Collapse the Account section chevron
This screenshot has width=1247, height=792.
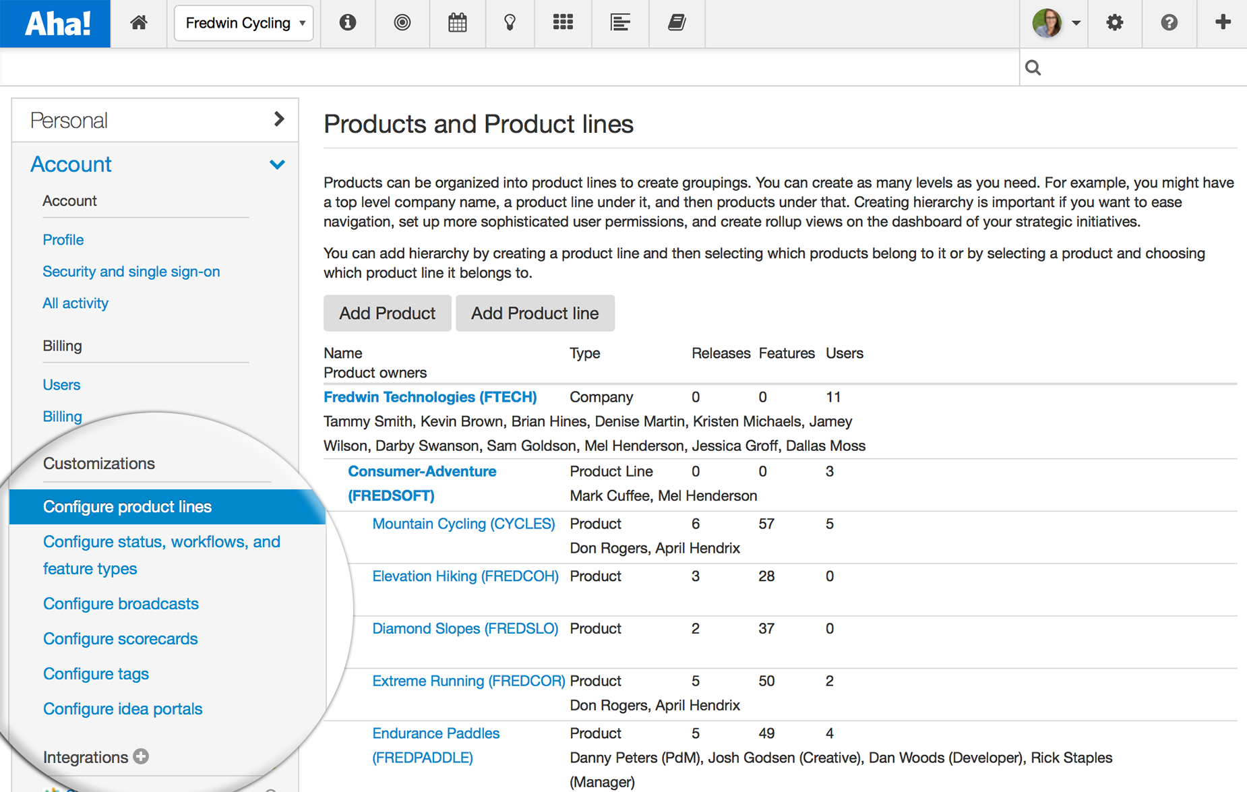(x=277, y=164)
